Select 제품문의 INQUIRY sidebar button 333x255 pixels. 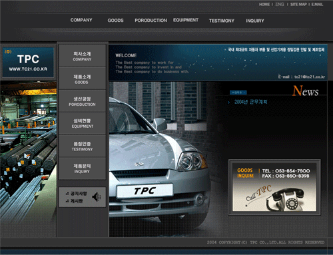[x=82, y=168]
